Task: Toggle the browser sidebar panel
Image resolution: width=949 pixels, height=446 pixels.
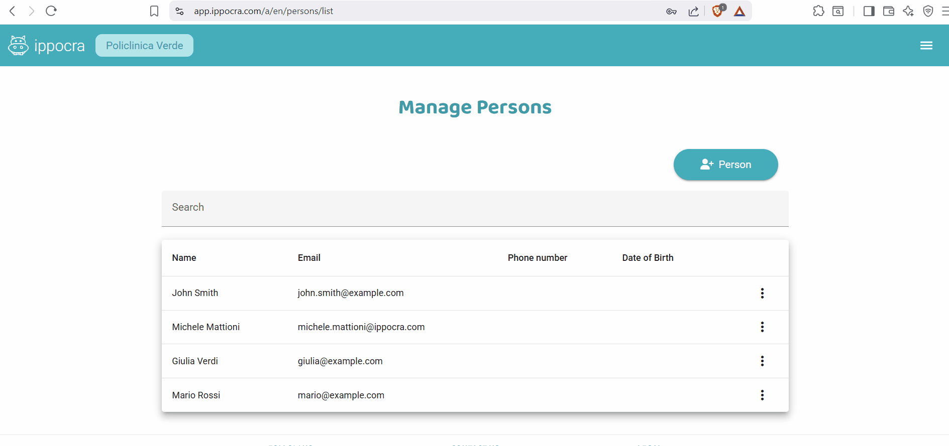Action: tap(869, 11)
